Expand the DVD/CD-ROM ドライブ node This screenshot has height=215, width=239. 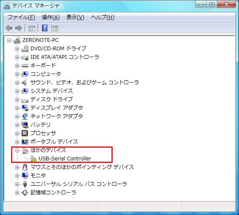(x=17, y=49)
